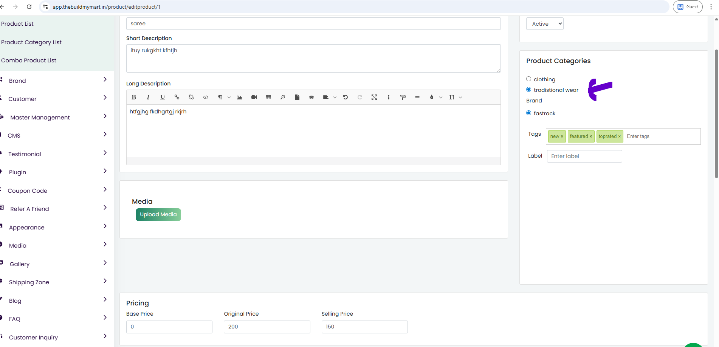The image size is (719, 347).
Task: Click the Selling Price field
Action: [x=365, y=327]
